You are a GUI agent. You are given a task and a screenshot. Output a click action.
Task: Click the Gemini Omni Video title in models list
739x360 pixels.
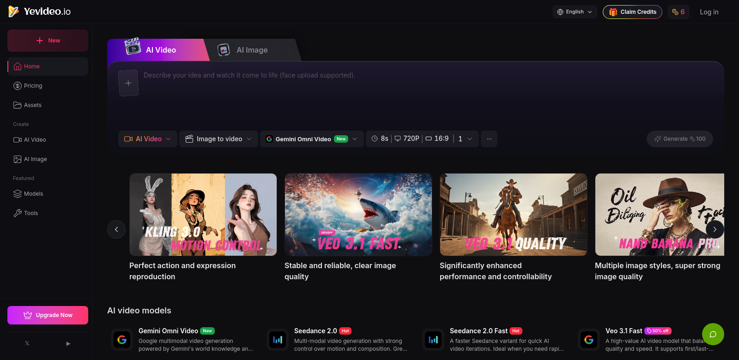pos(168,331)
